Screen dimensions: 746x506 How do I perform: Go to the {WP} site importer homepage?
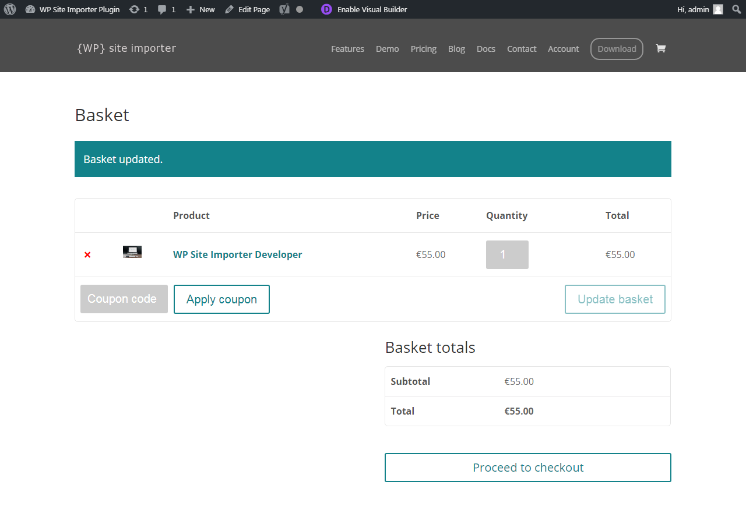tap(126, 48)
